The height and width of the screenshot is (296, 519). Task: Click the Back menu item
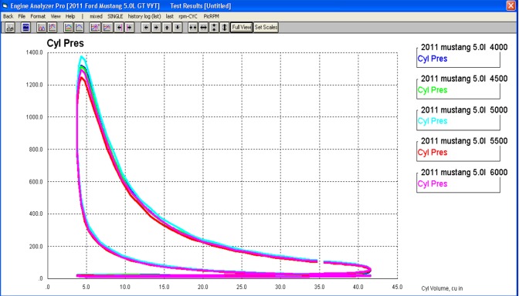pyautogui.click(x=8, y=16)
